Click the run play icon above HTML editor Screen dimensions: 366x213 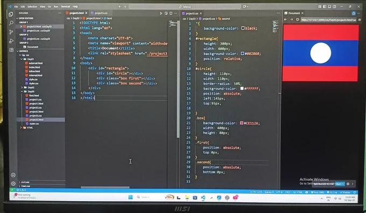(161, 13)
